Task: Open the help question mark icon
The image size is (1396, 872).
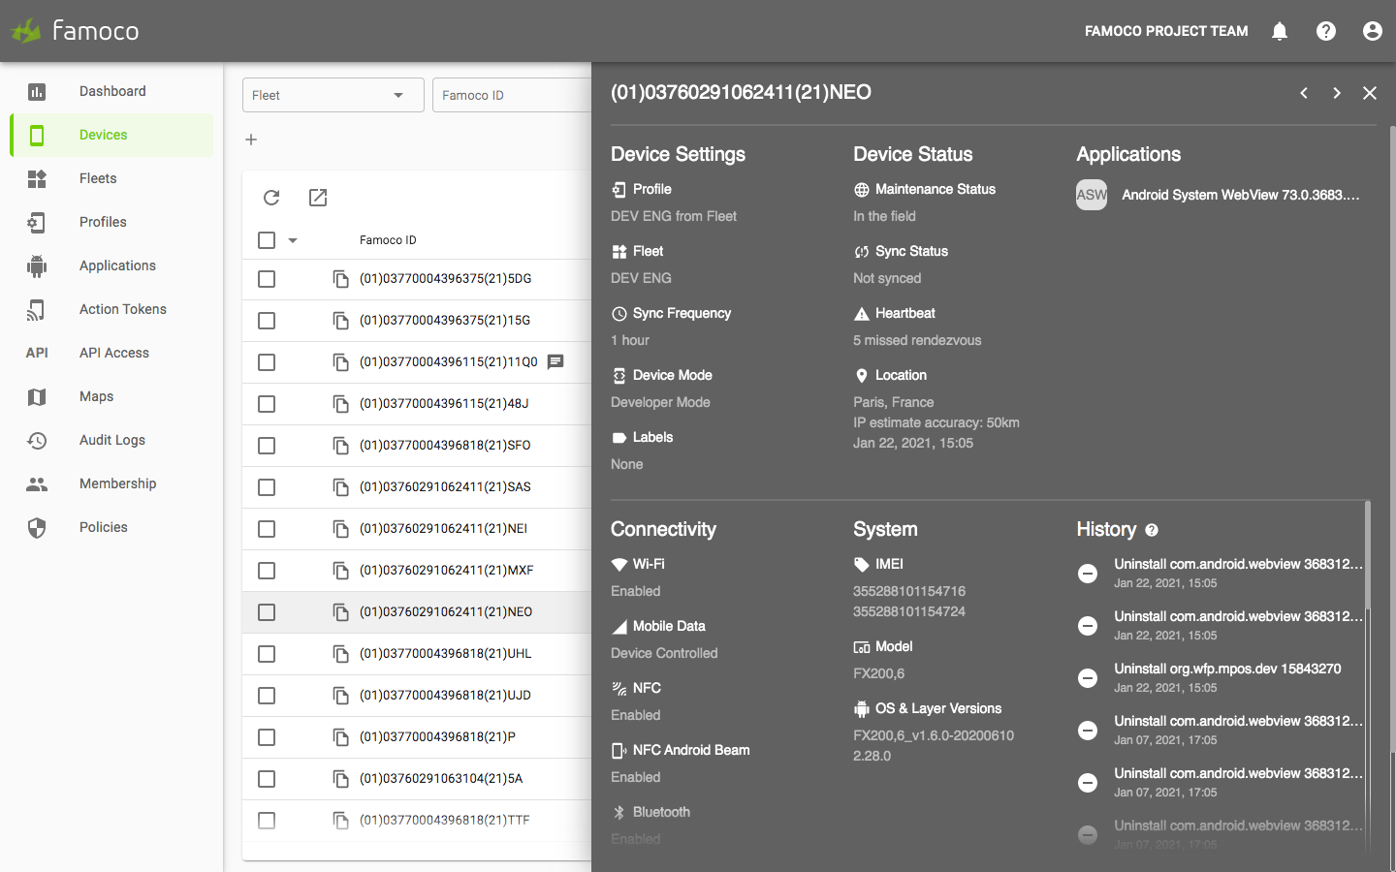Action: pyautogui.click(x=1326, y=31)
